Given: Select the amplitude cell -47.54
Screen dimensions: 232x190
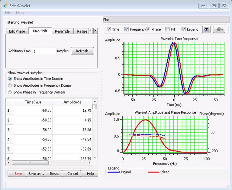Looking at the screenshot, I should click(72, 139).
